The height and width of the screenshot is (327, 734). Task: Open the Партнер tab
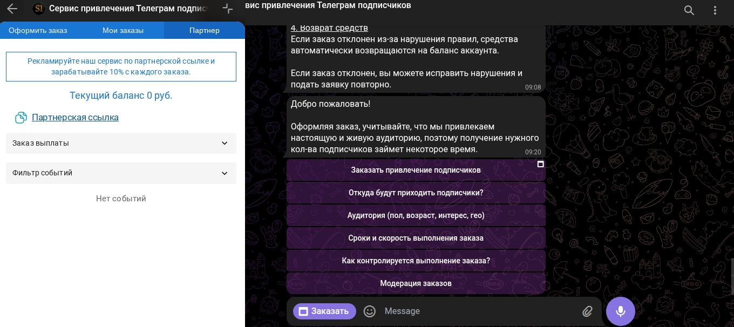204,31
